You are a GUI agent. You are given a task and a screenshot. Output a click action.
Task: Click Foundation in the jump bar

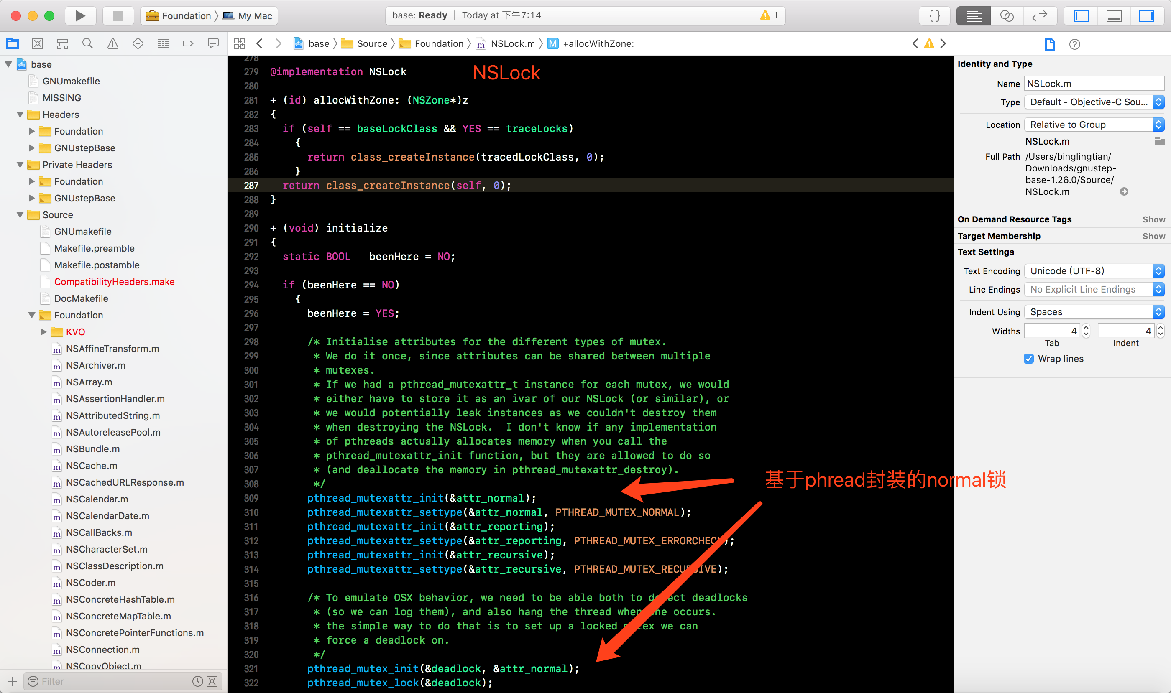[x=431, y=44]
